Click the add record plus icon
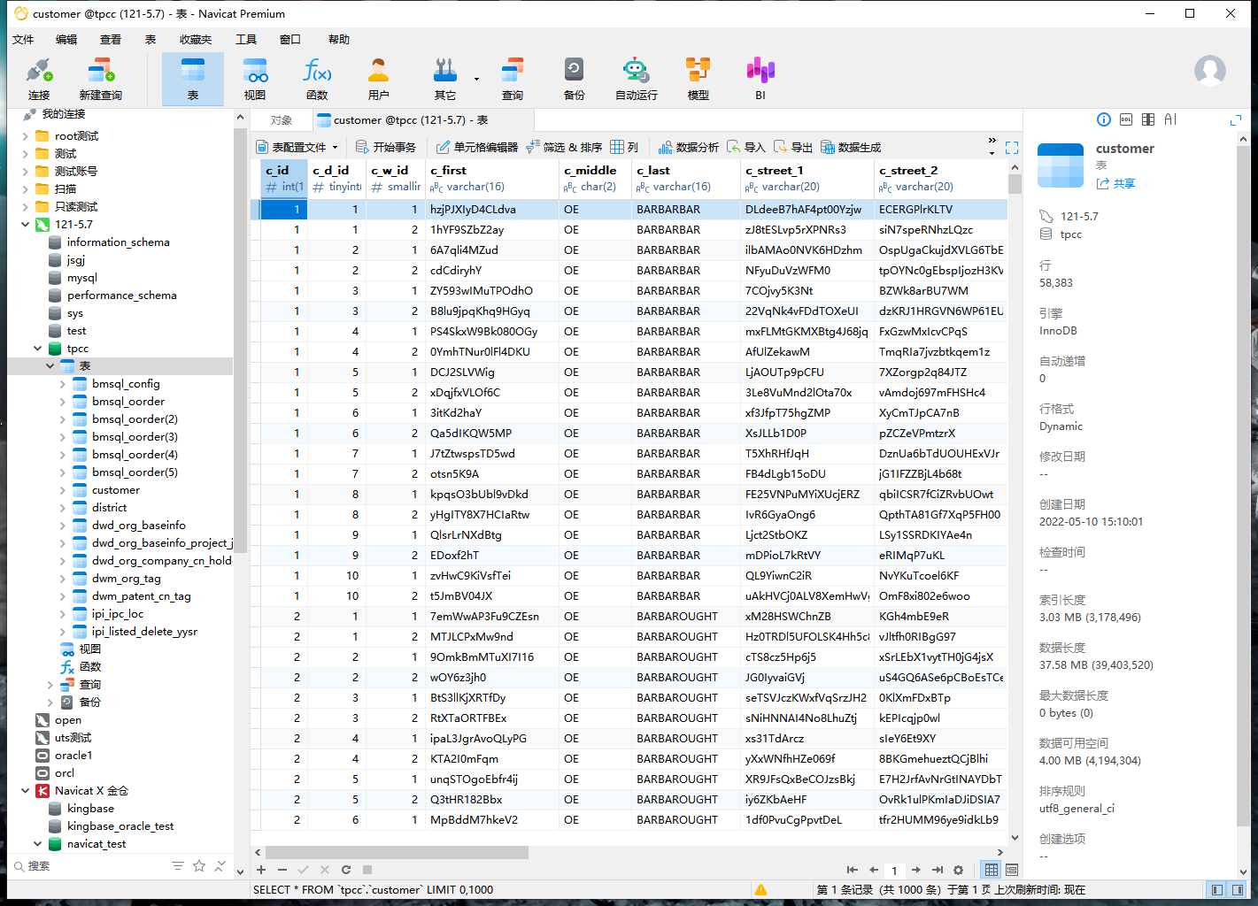Screen dimensions: 1258x906 pyautogui.click(x=261, y=870)
